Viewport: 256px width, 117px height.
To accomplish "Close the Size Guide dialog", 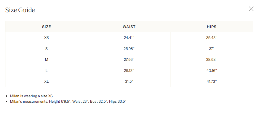I will 251,9.
